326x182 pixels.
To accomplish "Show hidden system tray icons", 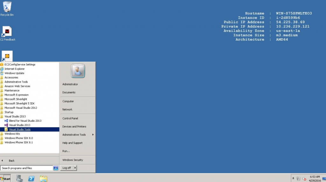I will point(293,179).
